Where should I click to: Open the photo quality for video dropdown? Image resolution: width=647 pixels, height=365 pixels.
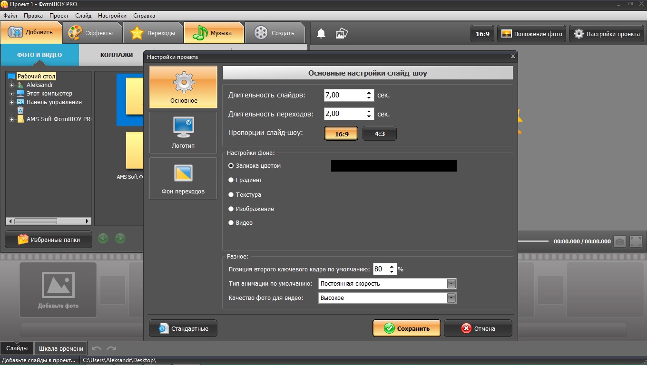point(451,298)
